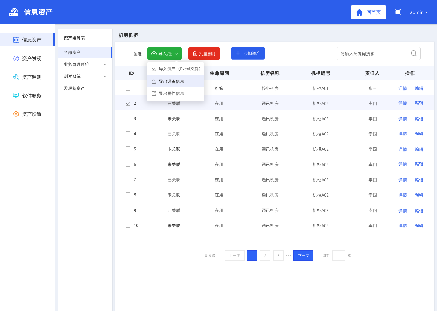
Task: Click the home icon in 回首页 button
Action: [x=360, y=12]
